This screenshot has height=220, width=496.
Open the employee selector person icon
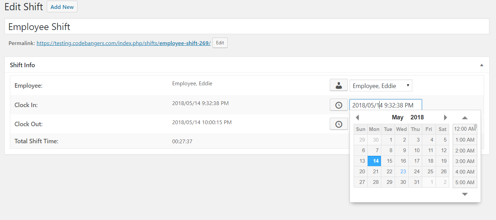pos(338,85)
